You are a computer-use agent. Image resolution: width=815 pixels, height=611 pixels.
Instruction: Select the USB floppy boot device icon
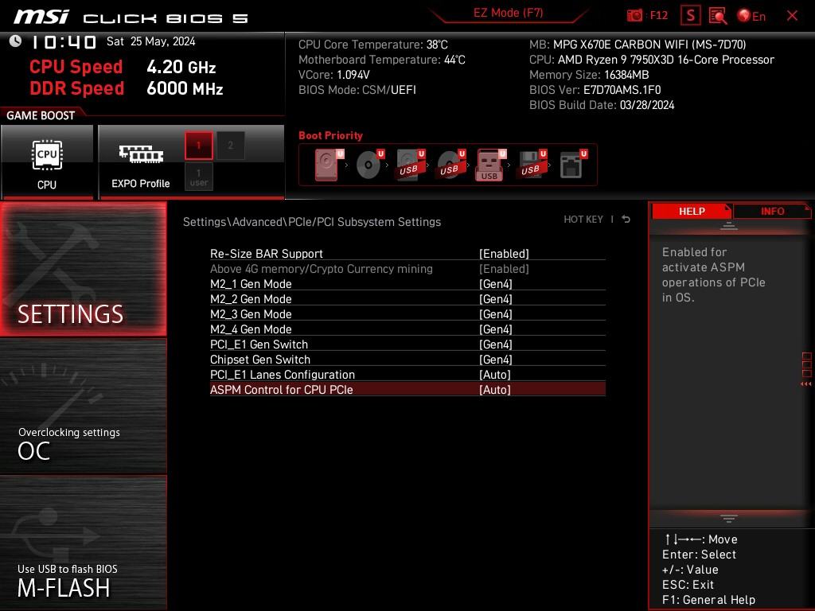pyautogui.click(x=532, y=164)
